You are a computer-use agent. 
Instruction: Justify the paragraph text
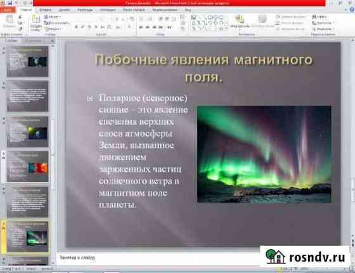(161, 27)
